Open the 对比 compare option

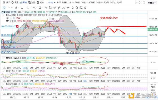click(32, 3)
